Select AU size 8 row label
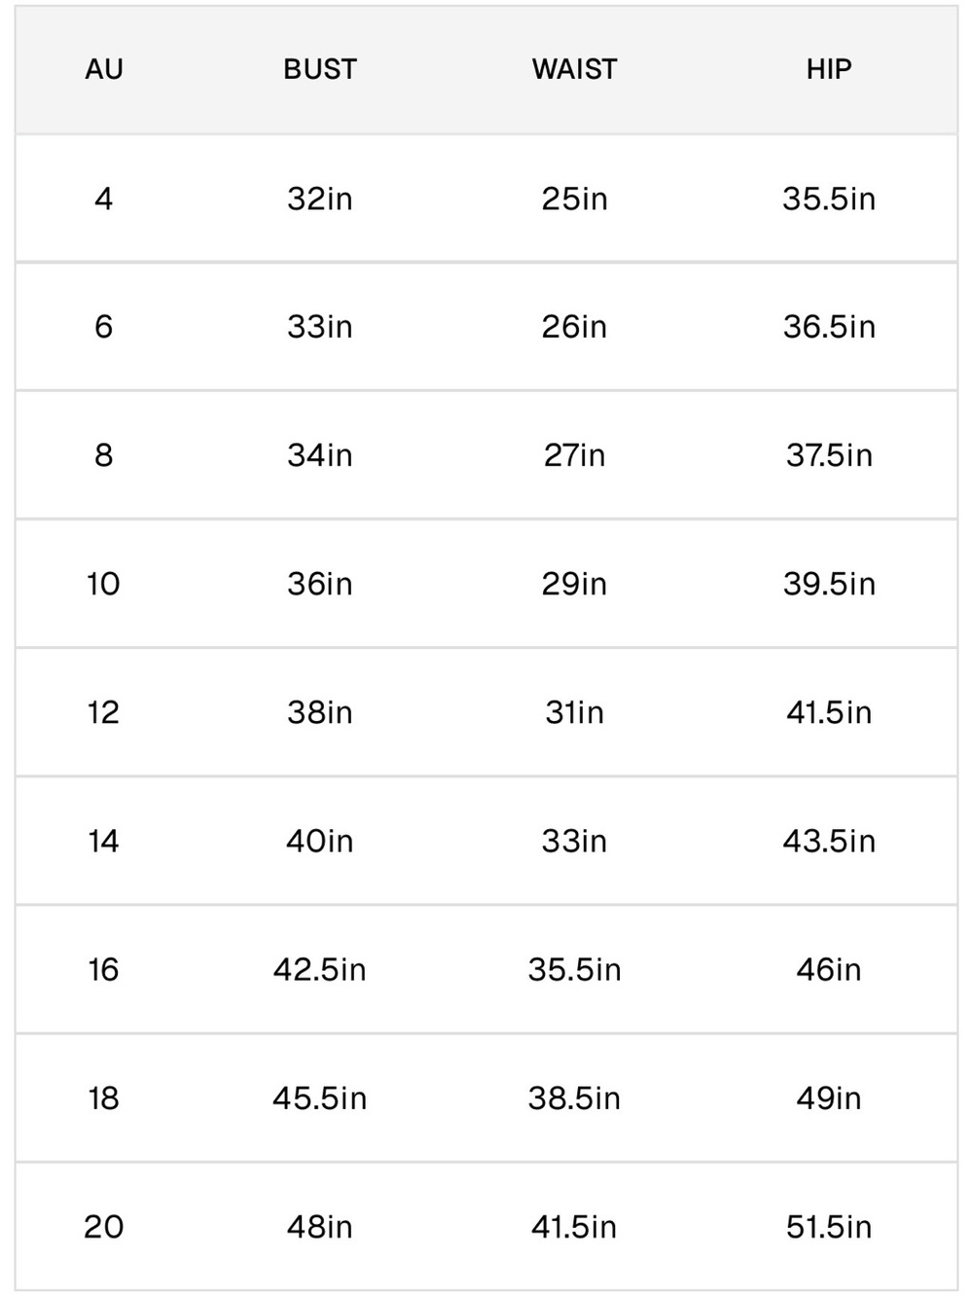The height and width of the screenshot is (1297, 973). (x=104, y=455)
